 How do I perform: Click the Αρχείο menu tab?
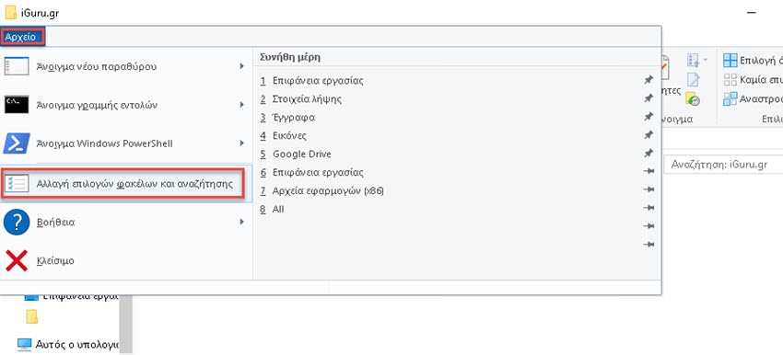(22, 37)
